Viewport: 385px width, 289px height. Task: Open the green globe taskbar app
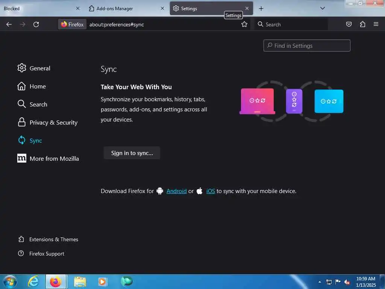pos(127,281)
